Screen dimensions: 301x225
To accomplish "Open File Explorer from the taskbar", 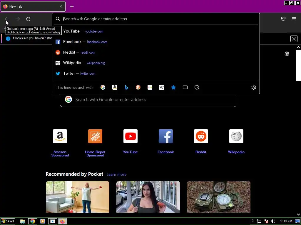I will (x=23, y=221).
